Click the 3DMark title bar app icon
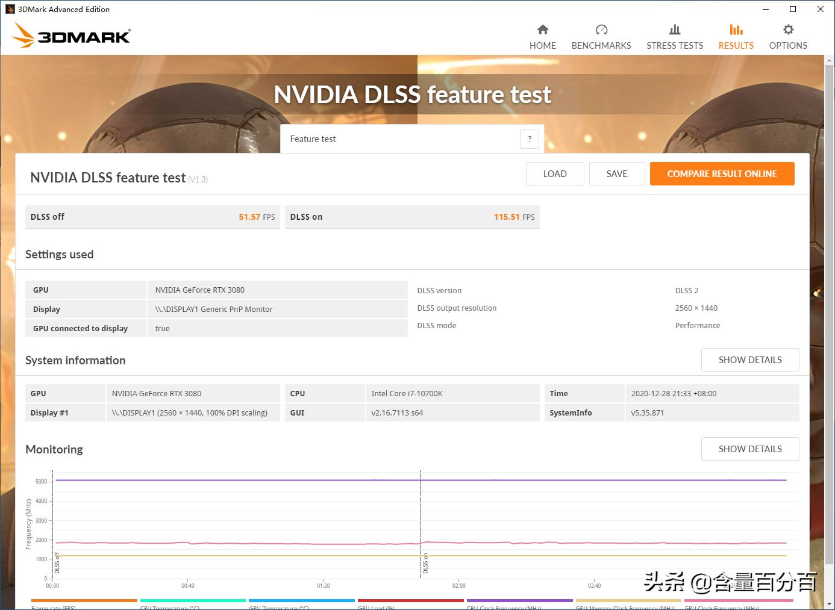 pyautogui.click(x=10, y=9)
